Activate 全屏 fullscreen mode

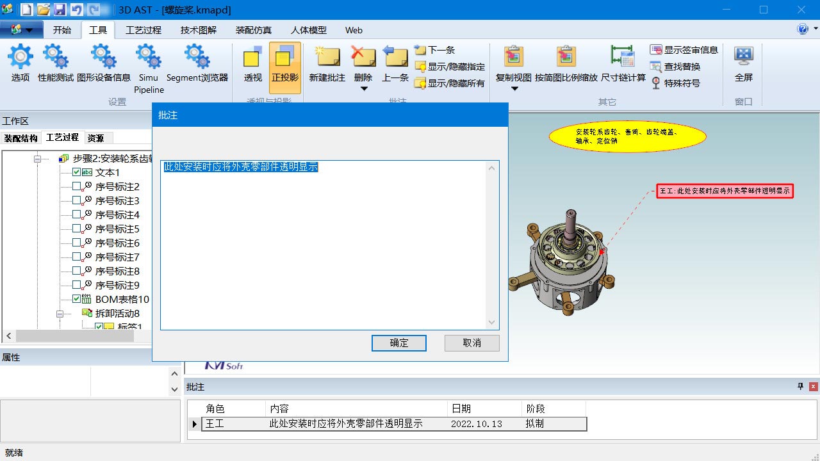click(x=743, y=64)
